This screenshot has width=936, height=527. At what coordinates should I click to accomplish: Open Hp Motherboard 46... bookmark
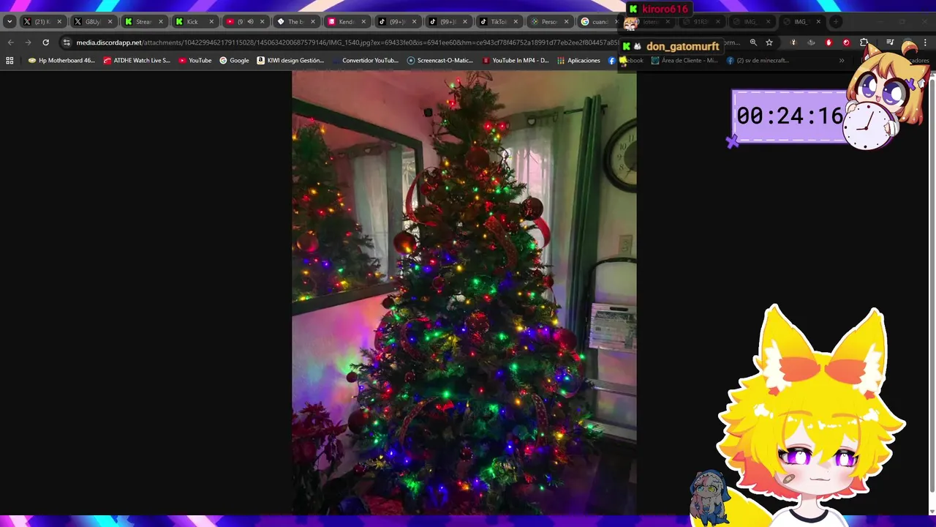pyautogui.click(x=61, y=61)
